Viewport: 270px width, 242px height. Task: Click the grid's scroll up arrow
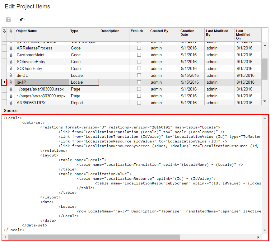(265, 45)
